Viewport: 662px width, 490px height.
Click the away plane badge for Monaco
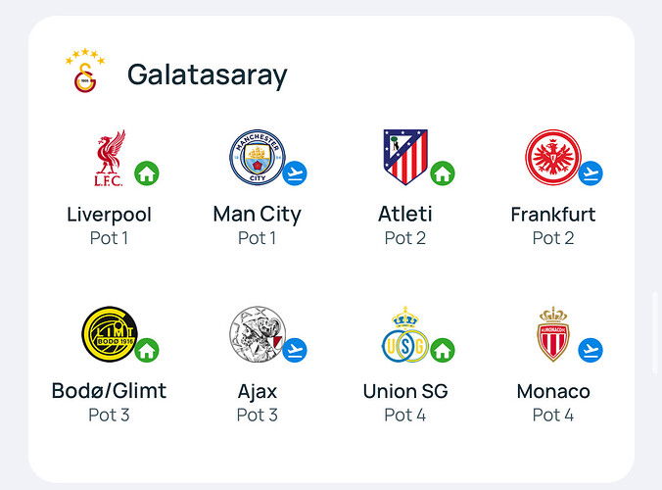[591, 350]
